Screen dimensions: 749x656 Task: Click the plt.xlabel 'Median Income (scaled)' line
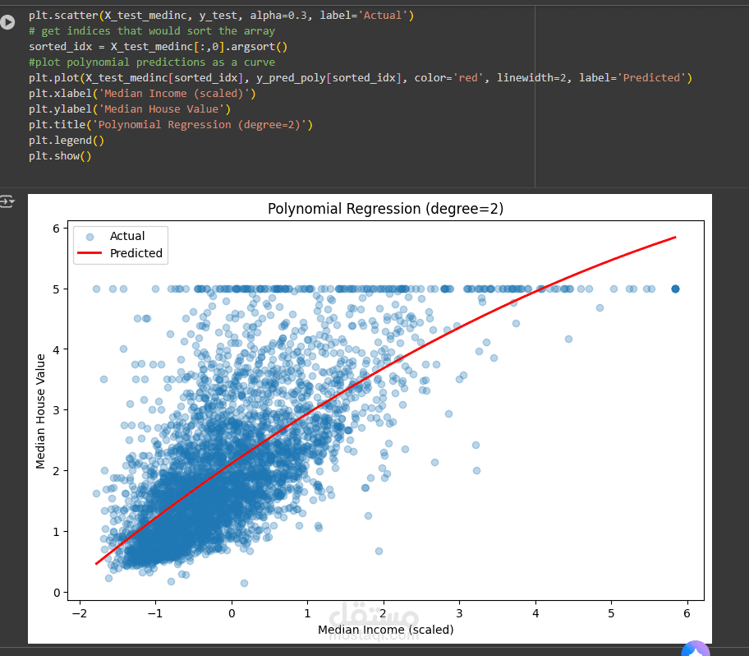click(x=142, y=94)
